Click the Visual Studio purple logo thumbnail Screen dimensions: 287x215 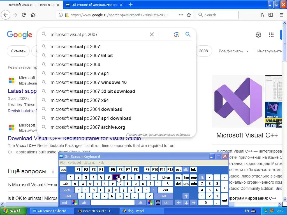pyautogui.click(x=238, y=102)
